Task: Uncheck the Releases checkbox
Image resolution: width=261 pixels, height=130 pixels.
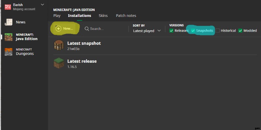Action: (x=172, y=31)
